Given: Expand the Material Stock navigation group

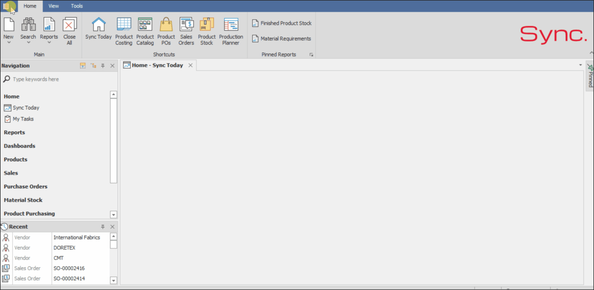Looking at the screenshot, I should [x=23, y=200].
